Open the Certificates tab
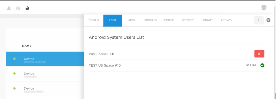This screenshot has height=99, width=276. pyautogui.click(x=169, y=20)
